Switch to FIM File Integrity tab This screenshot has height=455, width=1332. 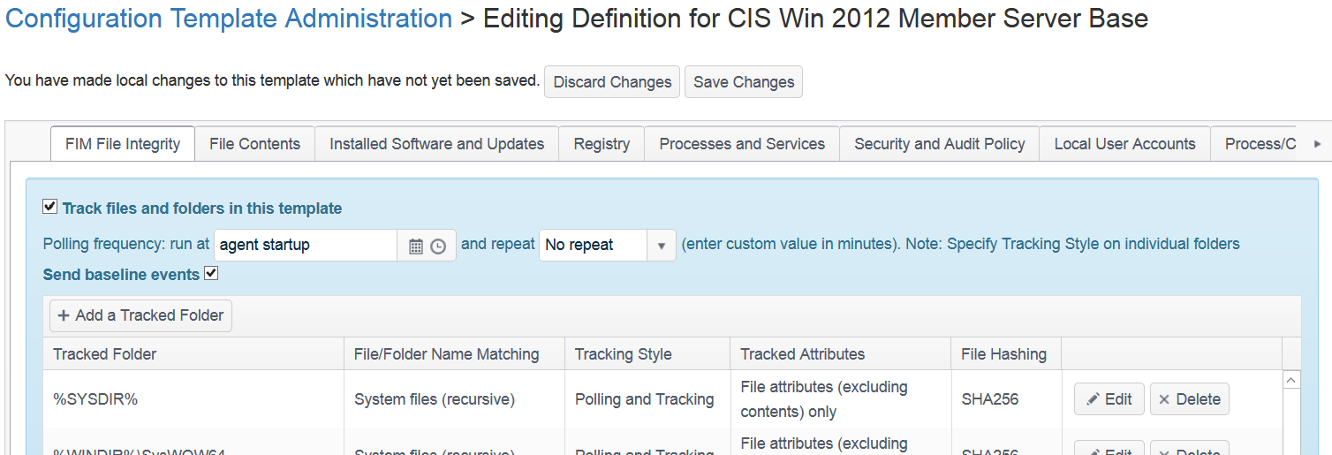[x=123, y=144]
